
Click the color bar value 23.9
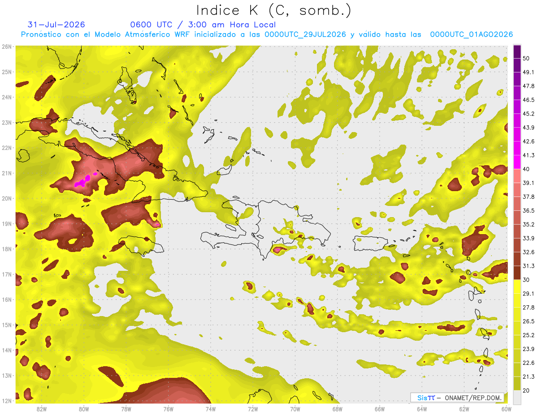(x=529, y=349)
